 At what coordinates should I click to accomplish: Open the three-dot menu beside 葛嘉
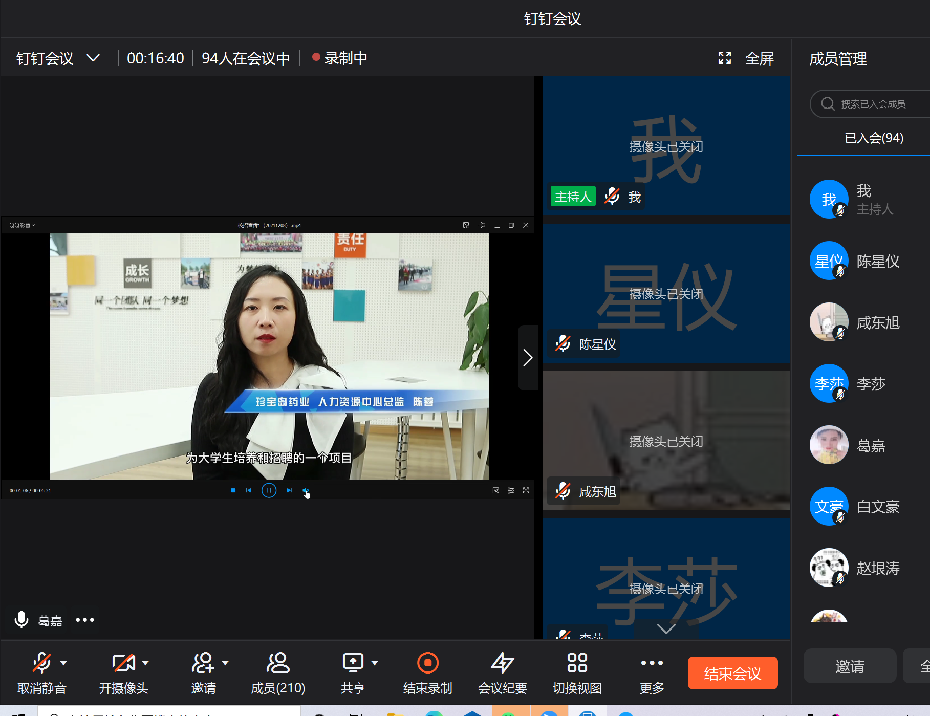pos(85,620)
